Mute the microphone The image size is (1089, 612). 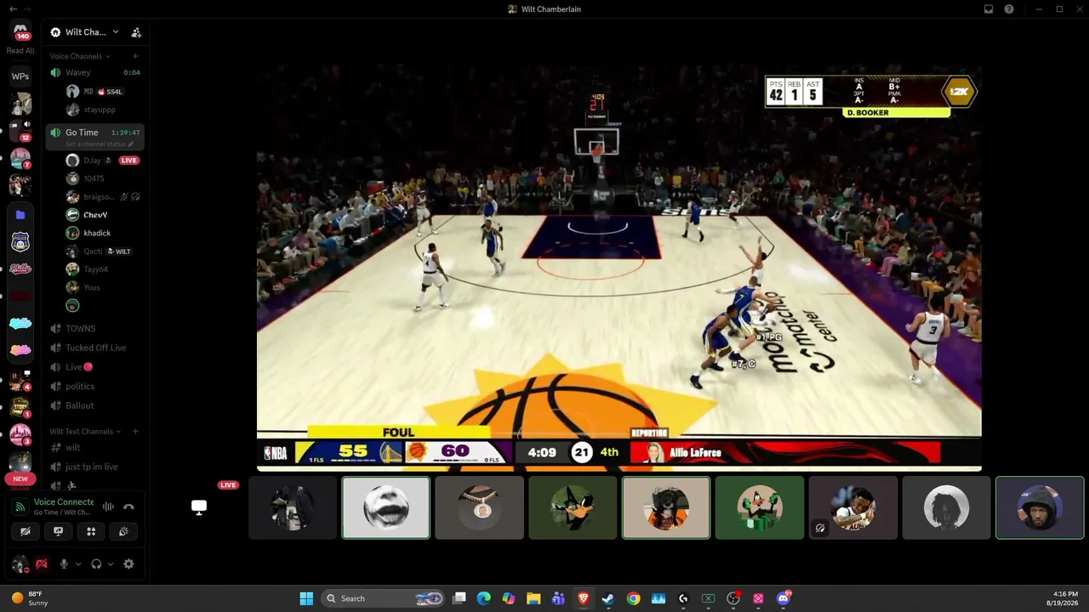[64, 564]
